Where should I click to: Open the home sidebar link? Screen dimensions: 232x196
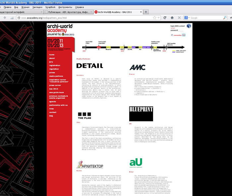[x=52, y=55]
